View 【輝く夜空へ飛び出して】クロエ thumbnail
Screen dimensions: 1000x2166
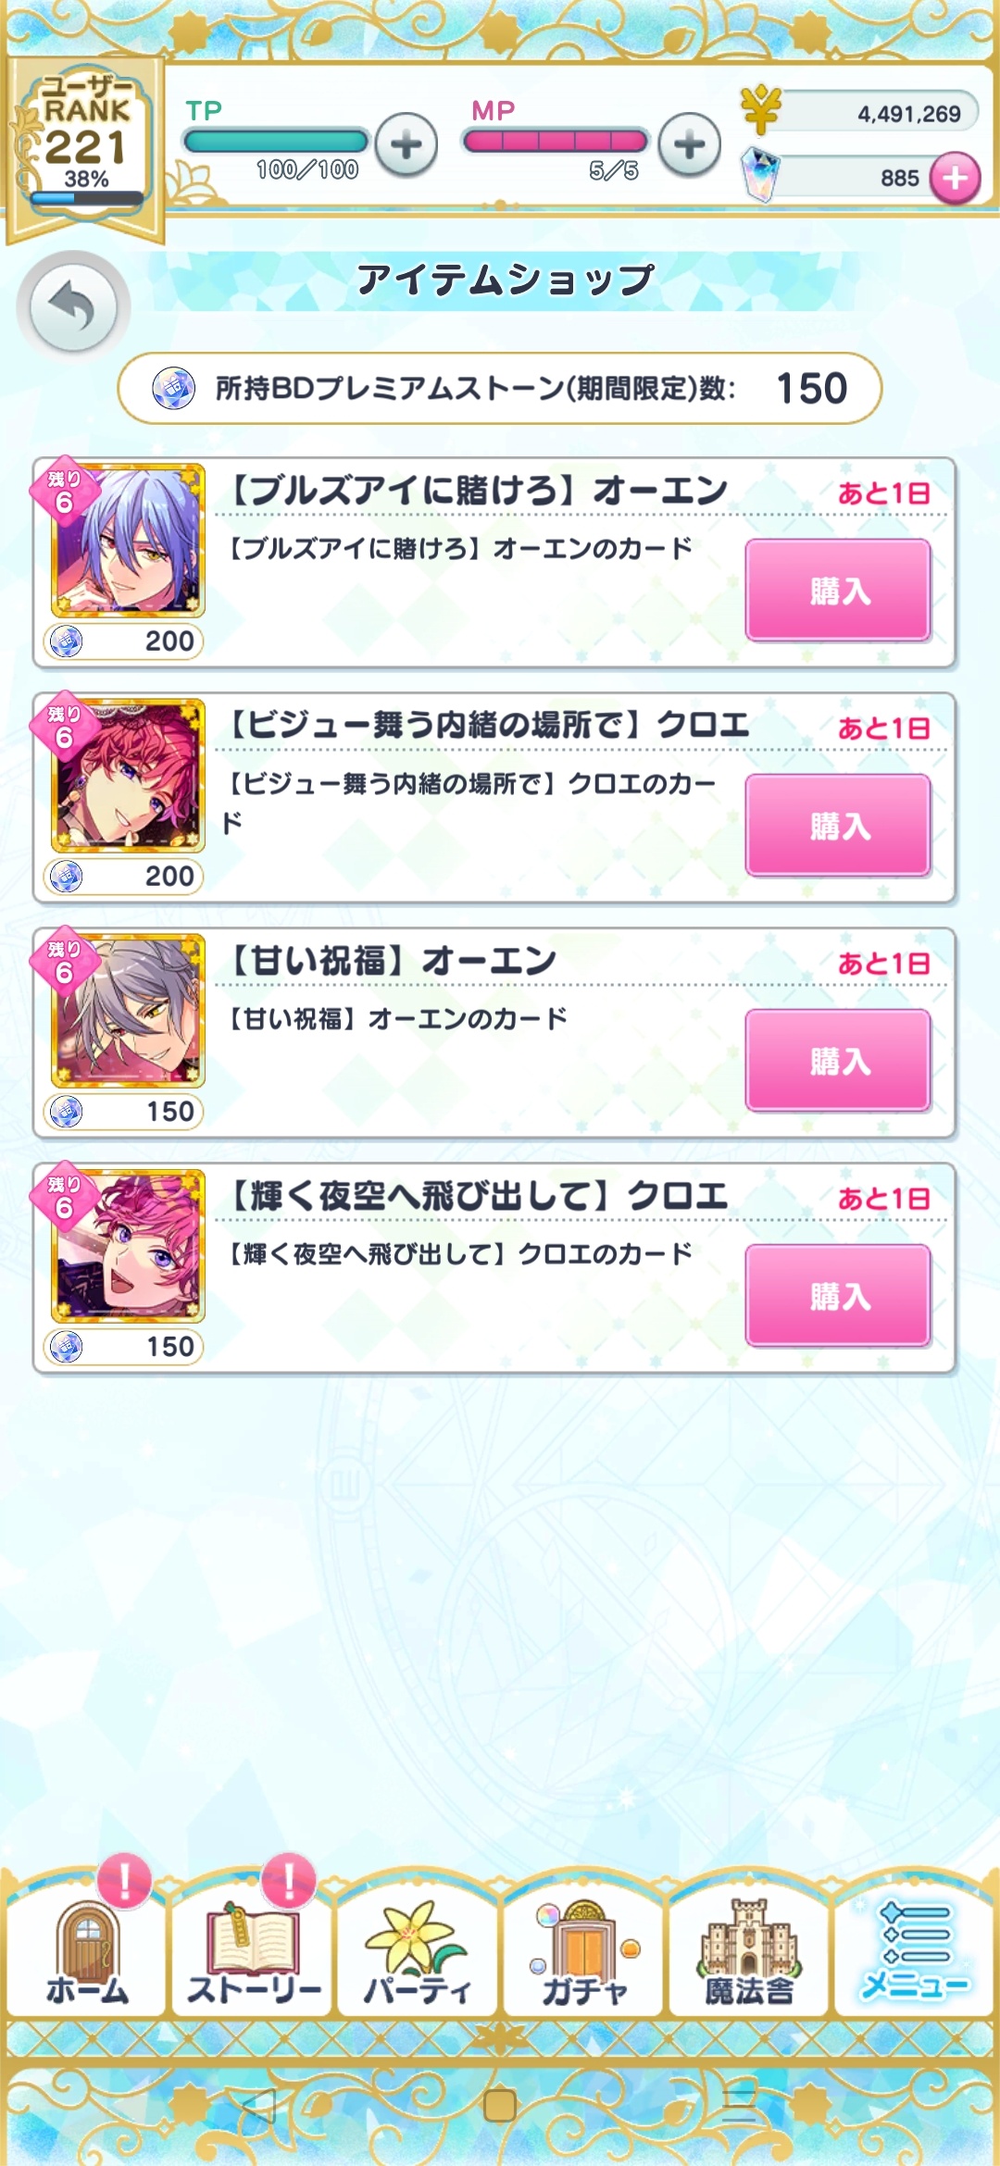[x=128, y=1246]
